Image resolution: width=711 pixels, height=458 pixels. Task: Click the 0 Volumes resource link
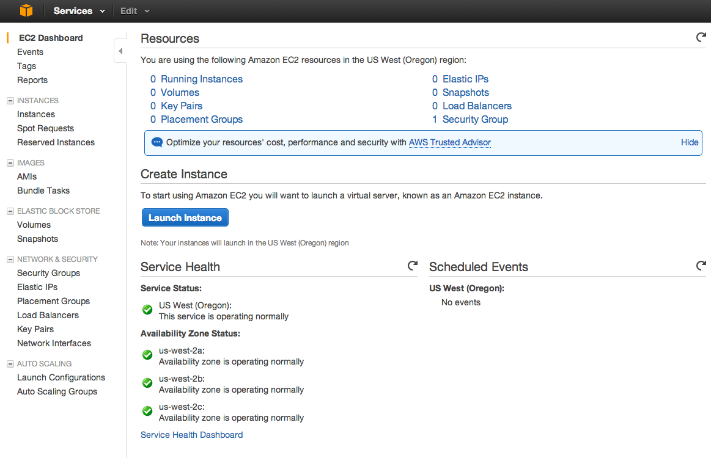tap(175, 92)
